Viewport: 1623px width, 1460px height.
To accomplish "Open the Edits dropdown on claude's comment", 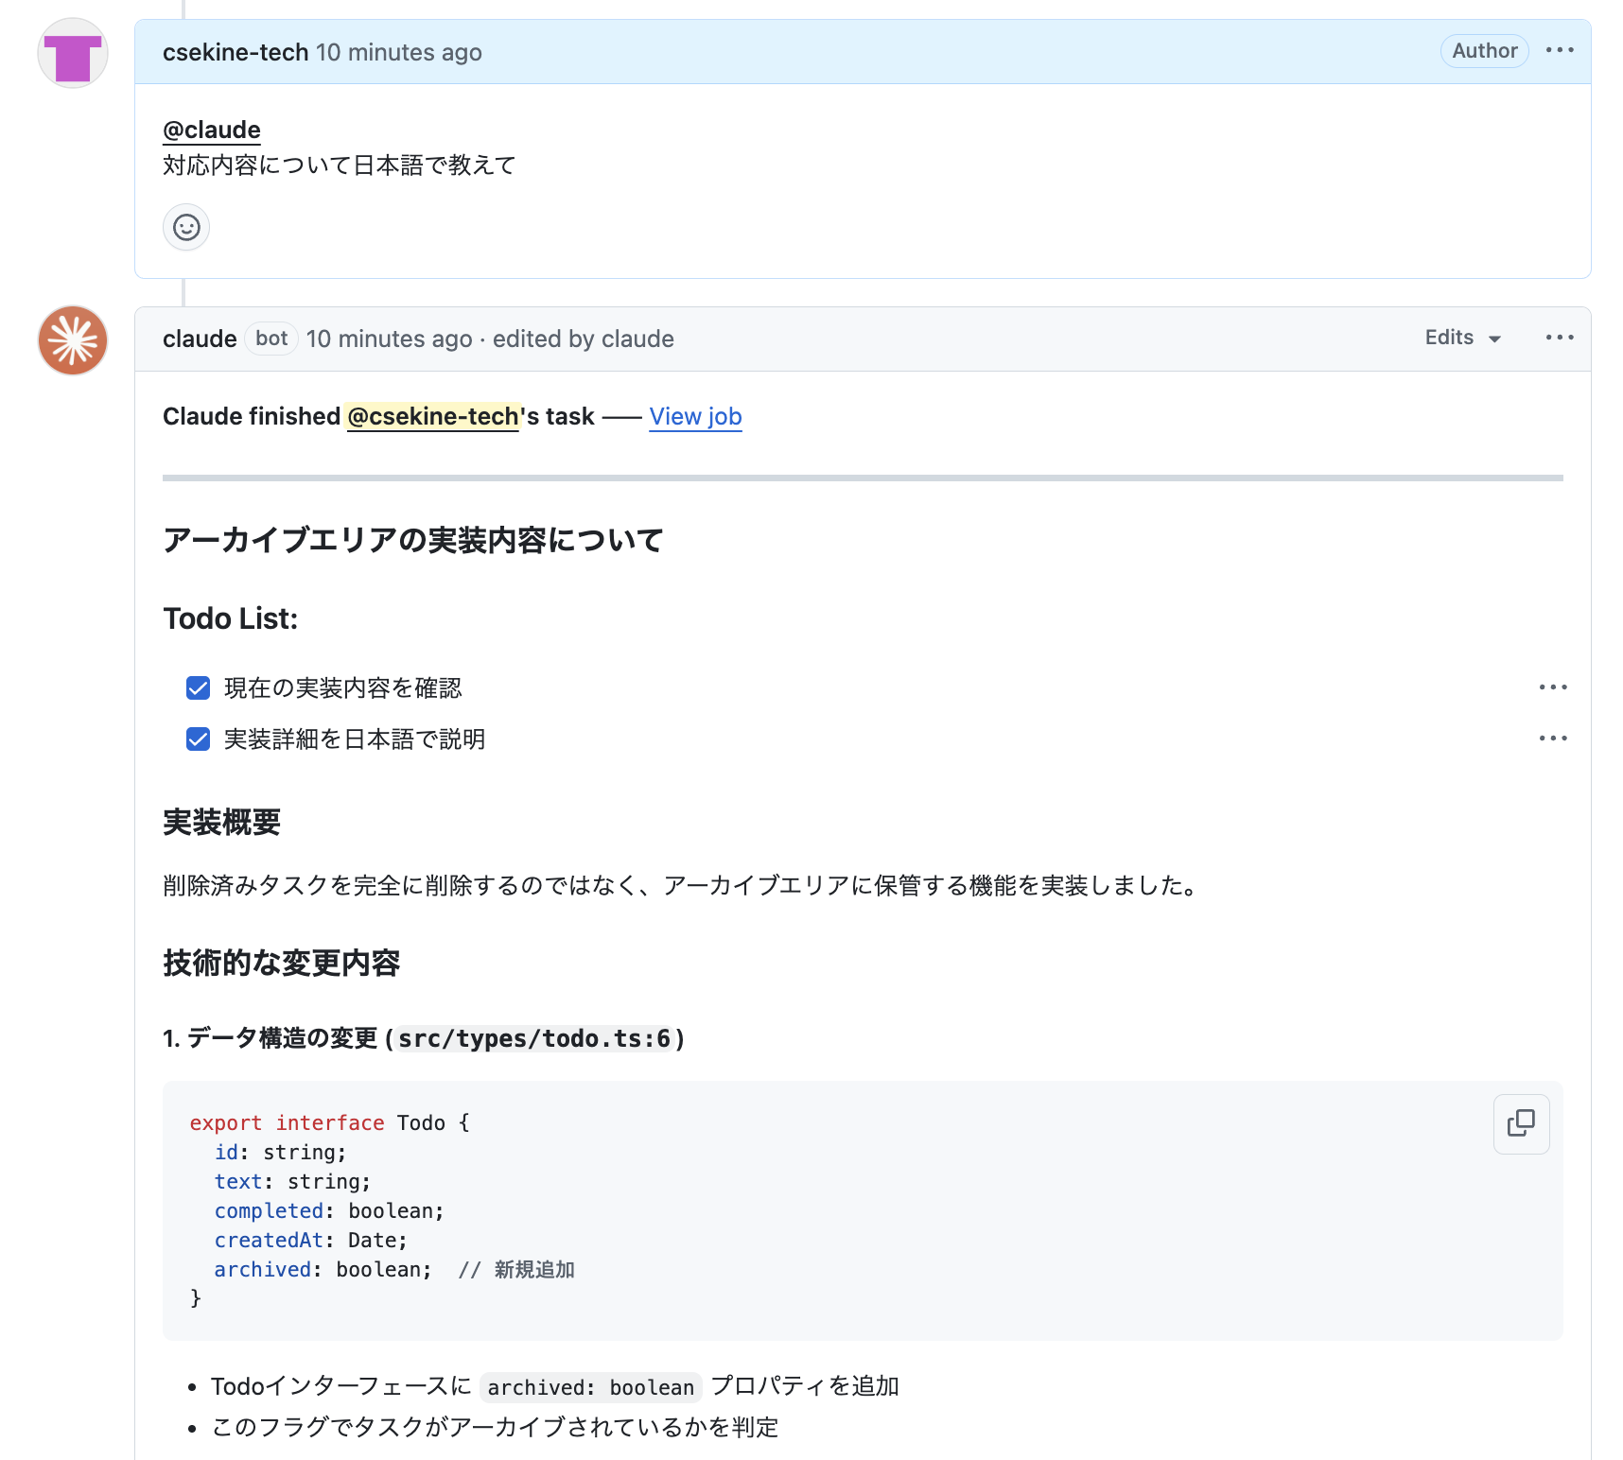I will click(1459, 338).
